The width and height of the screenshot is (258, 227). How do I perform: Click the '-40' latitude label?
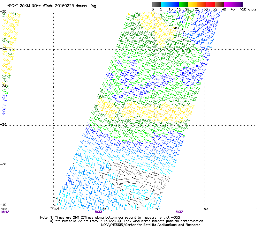3,205
